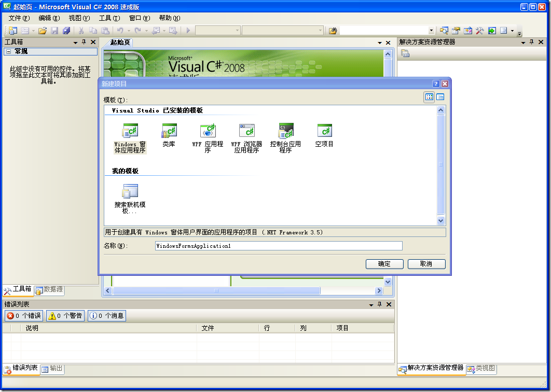Click the Save All toolbar icon
Image resolution: width=551 pixels, height=392 pixels.
click(66, 31)
